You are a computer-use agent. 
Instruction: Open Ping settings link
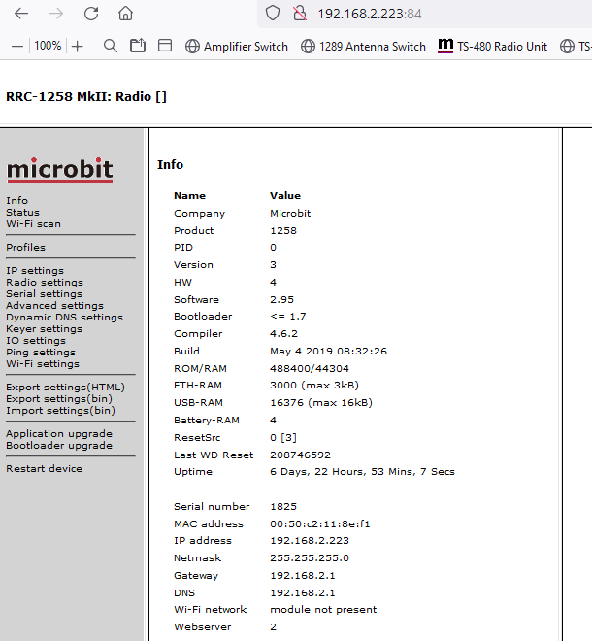pyautogui.click(x=41, y=352)
